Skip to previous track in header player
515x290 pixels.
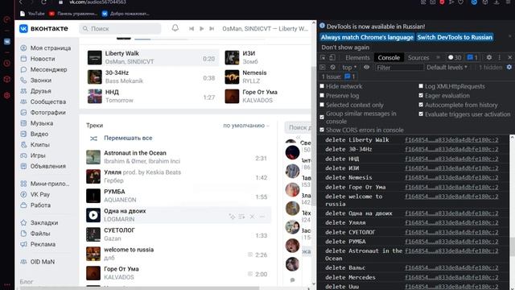[x=192, y=29]
